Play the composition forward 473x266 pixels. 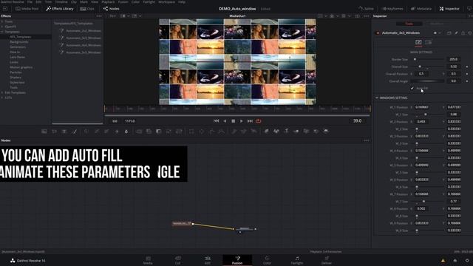point(242,121)
